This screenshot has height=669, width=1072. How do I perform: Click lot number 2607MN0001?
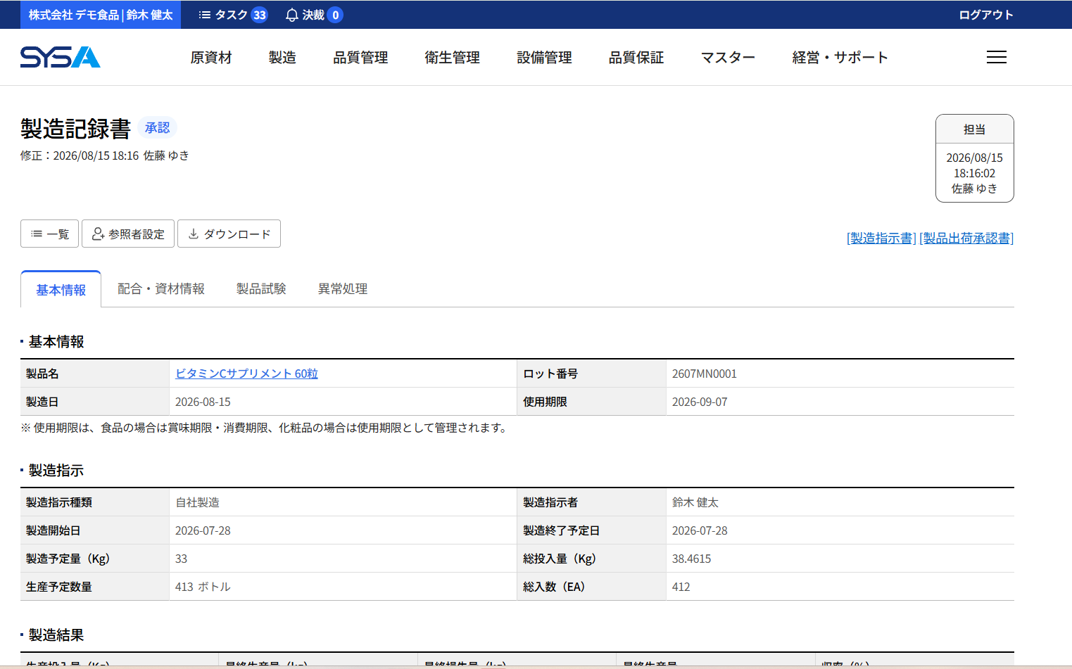[x=705, y=374]
